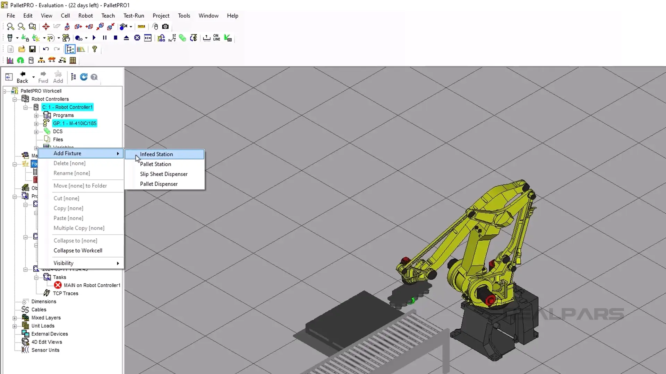
Task: Choose Pallet Dispenser from the submenu
Action: point(164,184)
